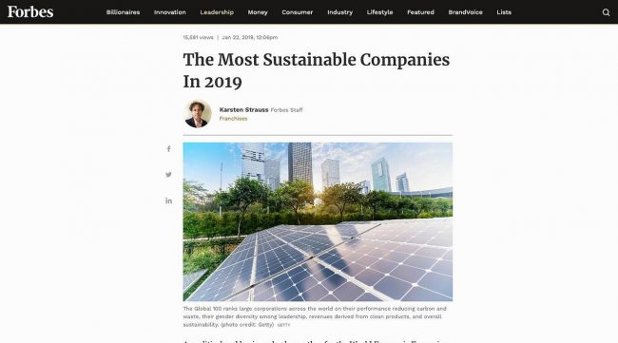The width and height of the screenshot is (618, 343).
Task: Click the Franchises topic link
Action: coord(233,119)
